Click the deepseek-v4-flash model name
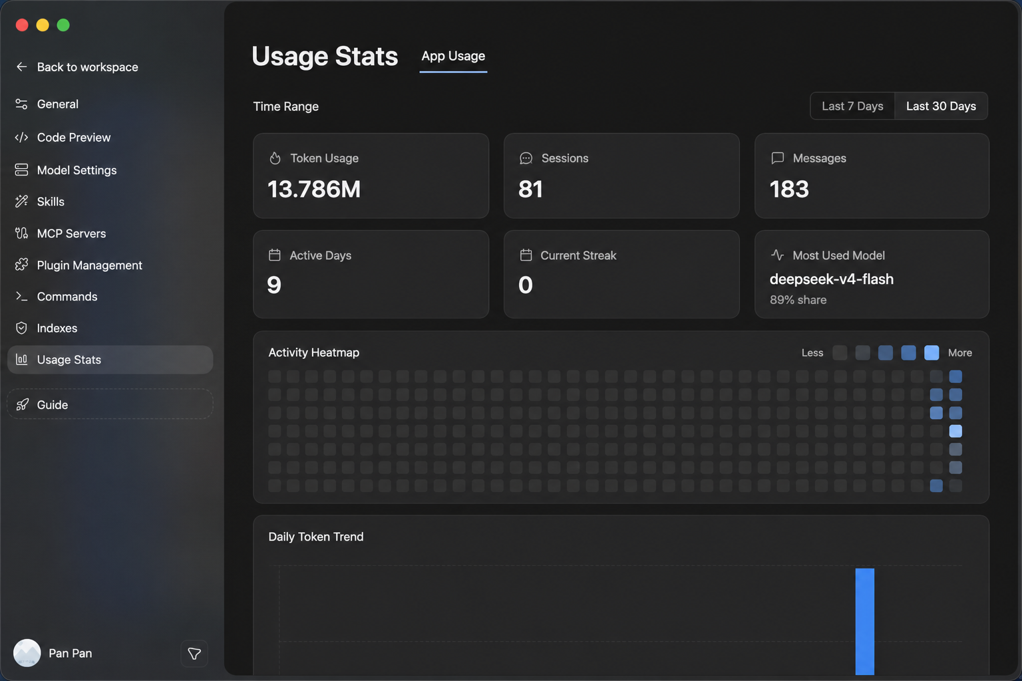 832,279
